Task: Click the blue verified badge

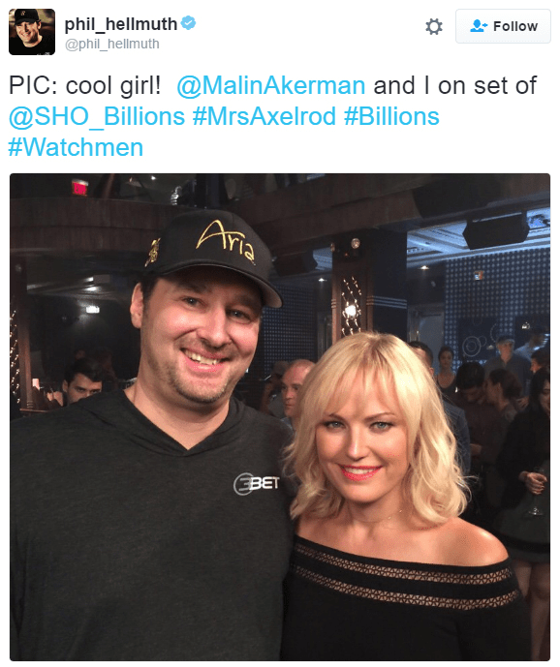Action: coord(188,22)
